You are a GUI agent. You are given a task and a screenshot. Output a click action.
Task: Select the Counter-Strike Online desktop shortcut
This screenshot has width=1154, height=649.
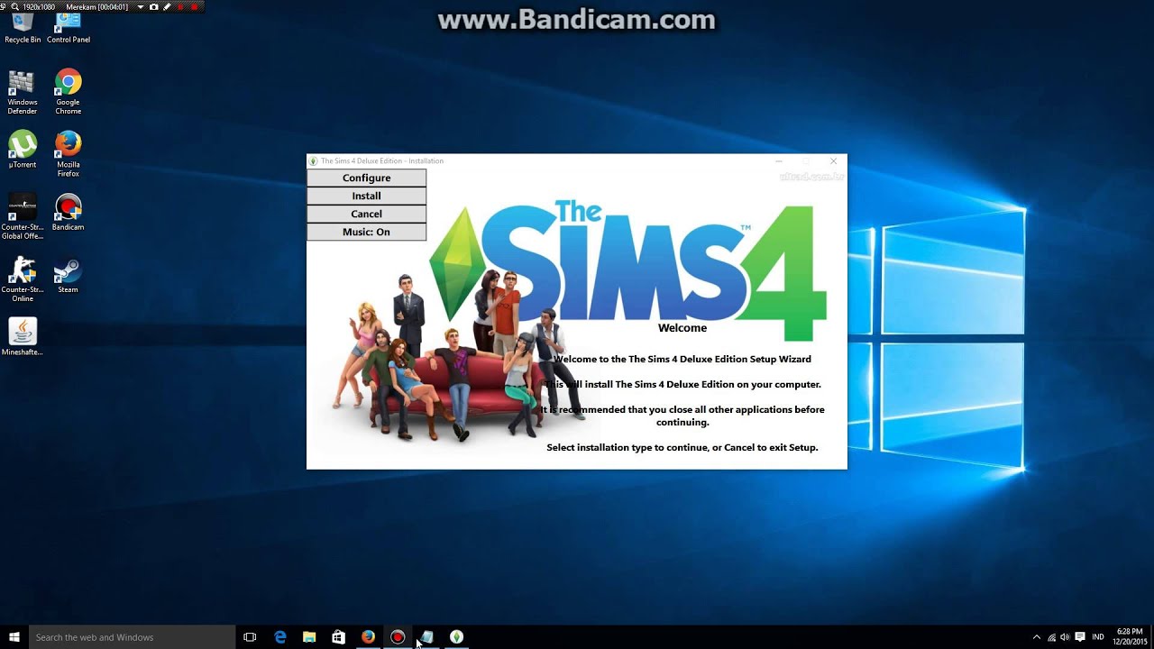[23, 279]
